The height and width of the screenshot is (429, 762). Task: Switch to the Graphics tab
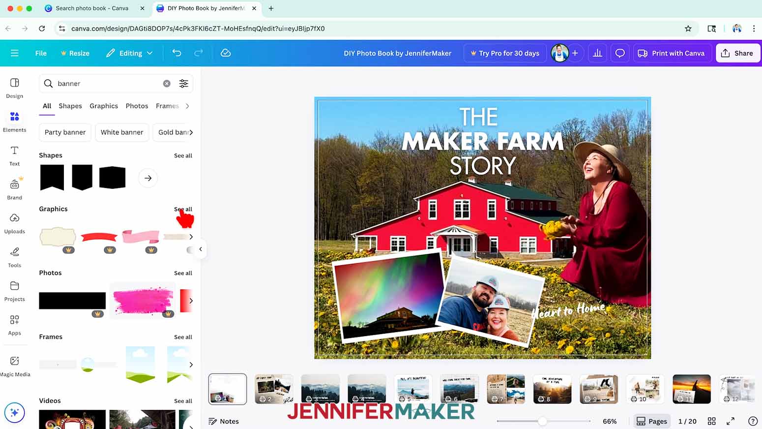104,106
